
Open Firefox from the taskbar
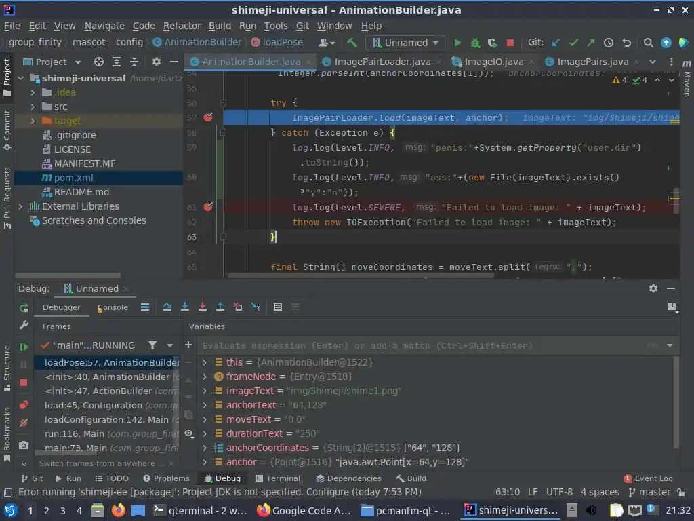click(118, 510)
